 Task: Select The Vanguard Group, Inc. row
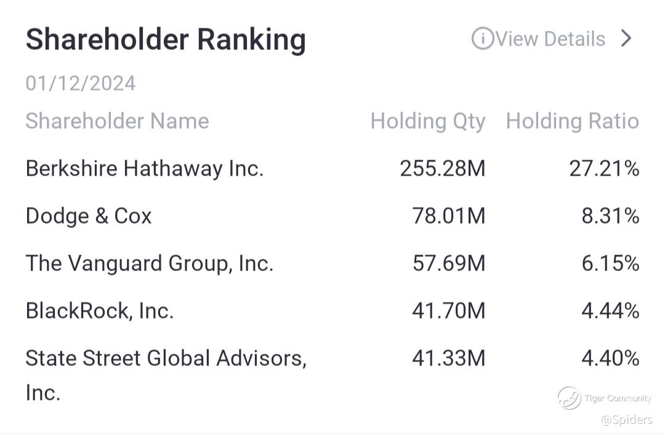(x=332, y=264)
